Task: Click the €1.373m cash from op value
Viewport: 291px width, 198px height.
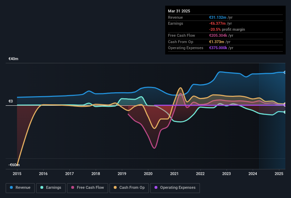Action: pyautogui.click(x=217, y=42)
